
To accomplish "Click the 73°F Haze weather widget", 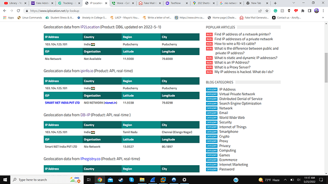I will pos(269,180).
